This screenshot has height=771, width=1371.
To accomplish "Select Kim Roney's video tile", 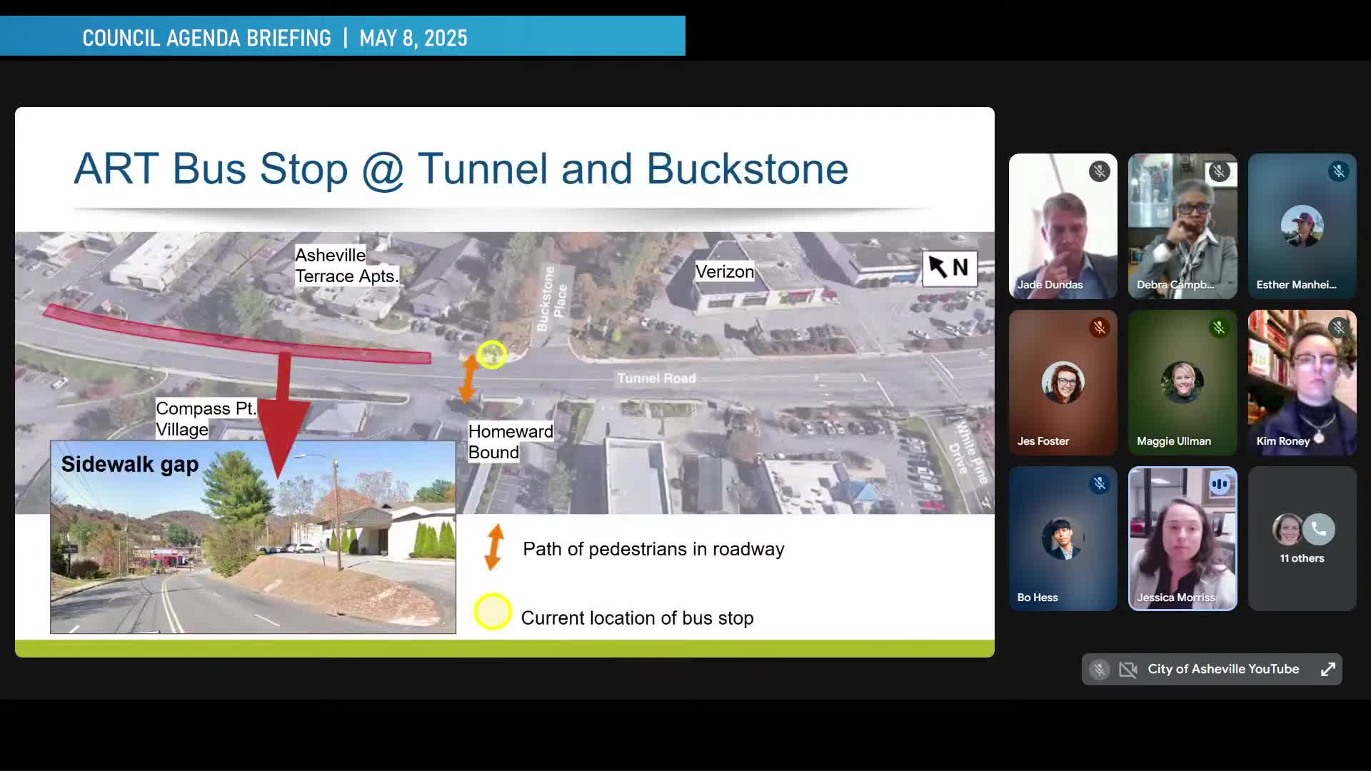I will (x=1302, y=382).
